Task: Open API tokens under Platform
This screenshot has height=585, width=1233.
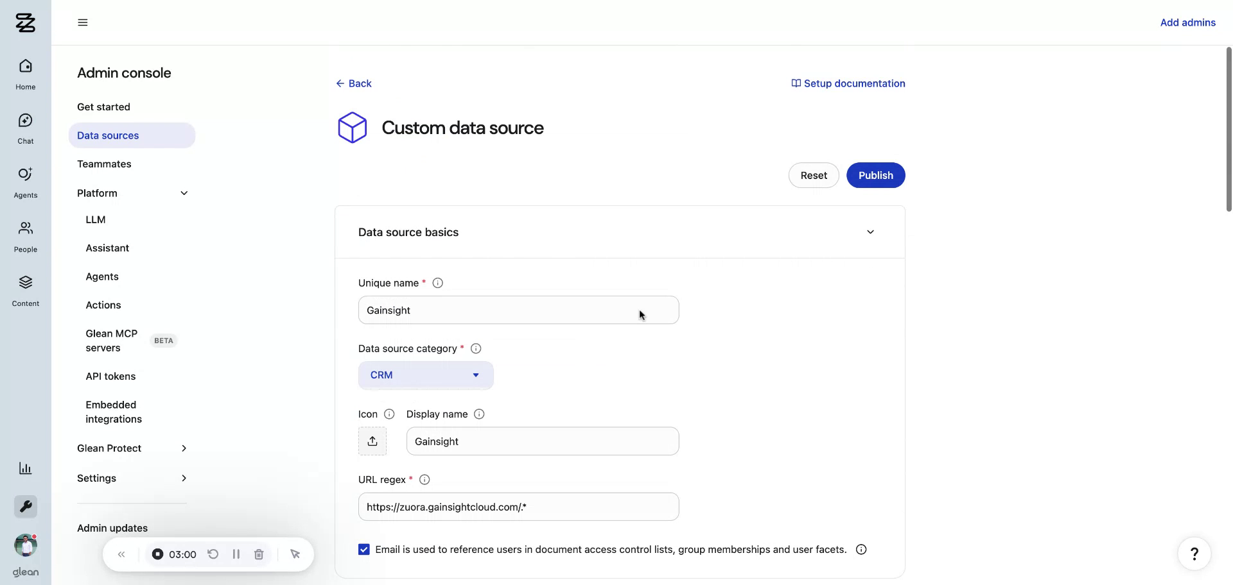Action: click(110, 376)
